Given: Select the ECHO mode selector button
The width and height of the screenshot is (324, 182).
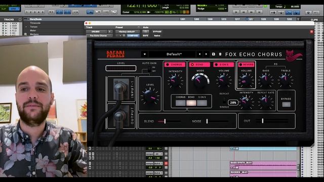Looking at the screenshot, I should tap(191, 103).
